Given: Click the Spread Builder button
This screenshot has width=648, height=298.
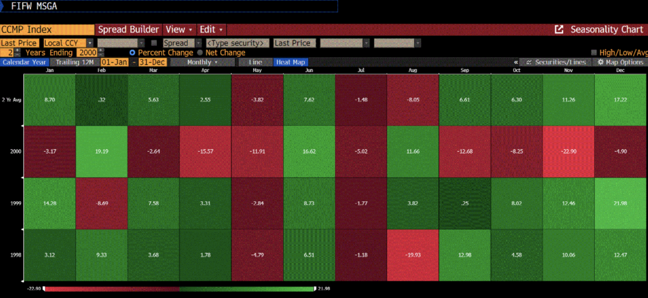Looking at the screenshot, I should (x=129, y=30).
